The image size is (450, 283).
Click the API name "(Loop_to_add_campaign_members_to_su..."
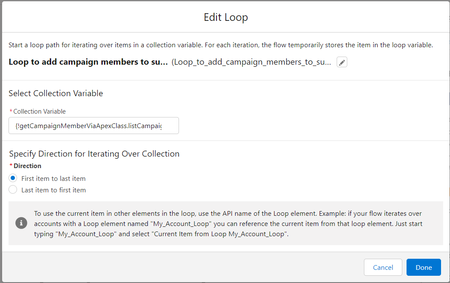point(251,62)
